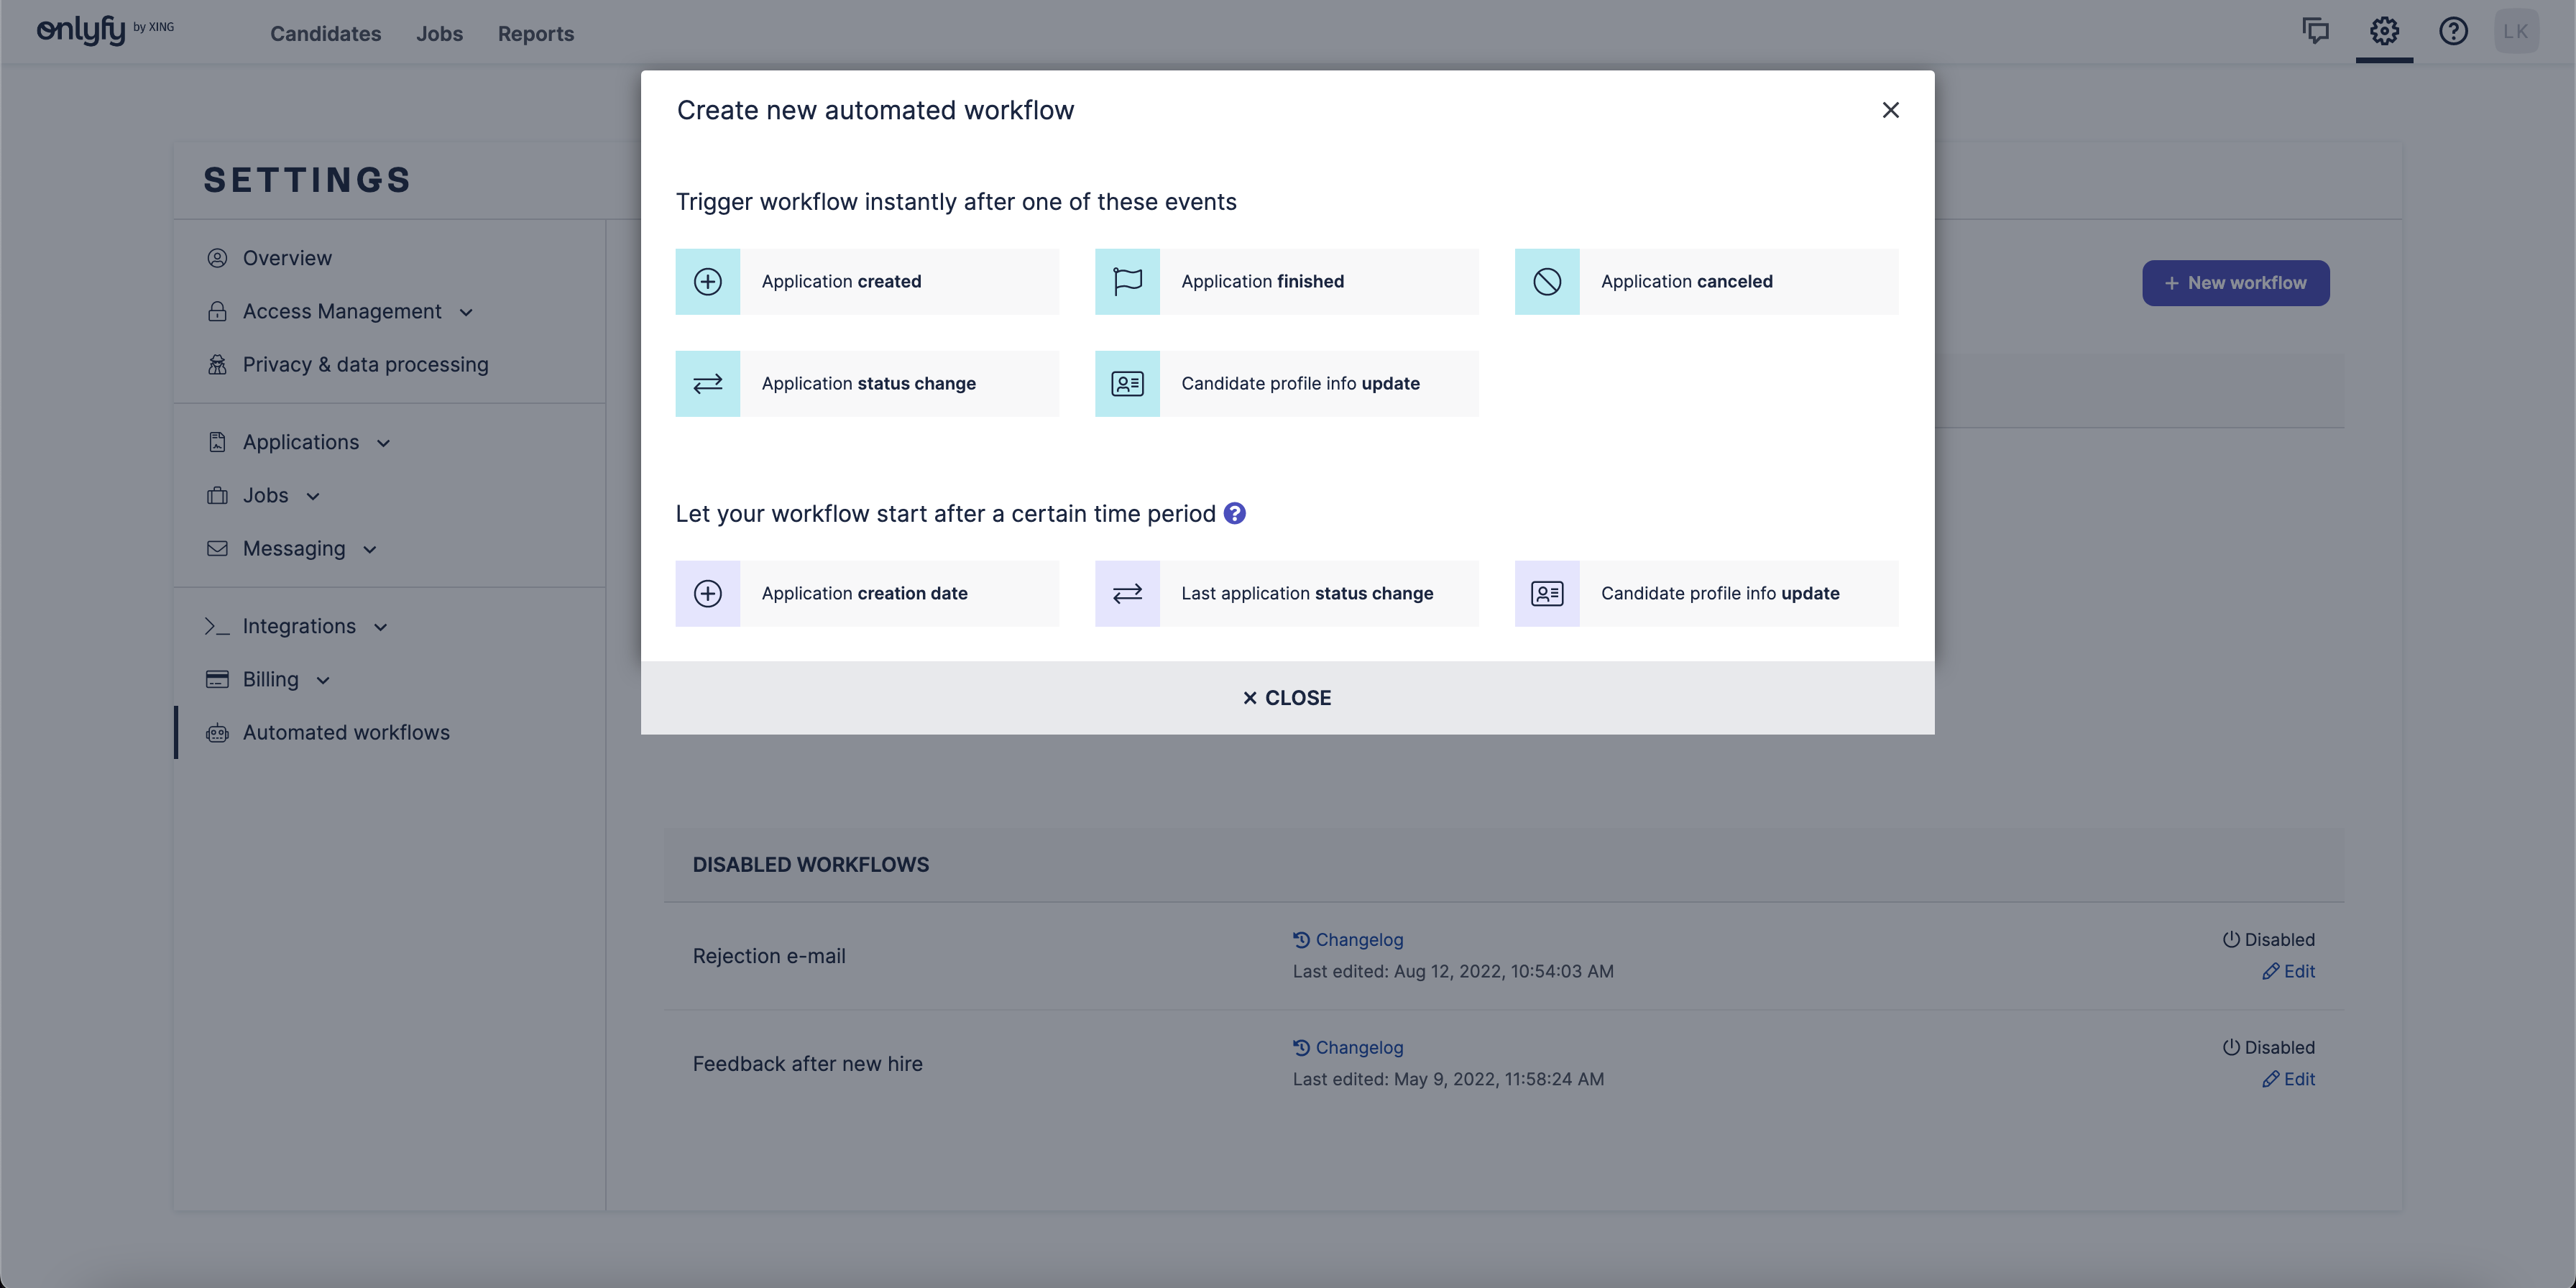Open the time period help tooltip icon

click(x=1235, y=513)
